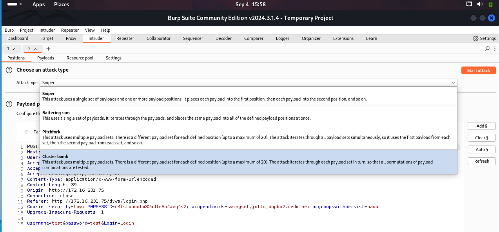Open the vertical three-dot options menu
This screenshot has width=499, height=232.
495,49
